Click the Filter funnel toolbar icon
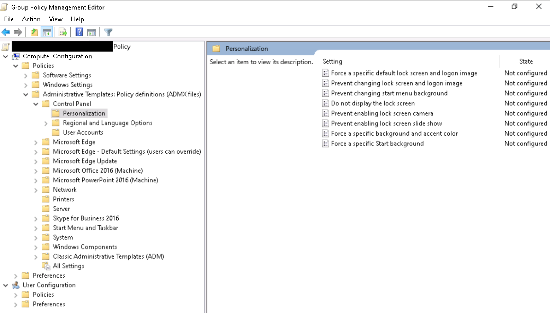This screenshot has width=550, height=313. coord(108,33)
